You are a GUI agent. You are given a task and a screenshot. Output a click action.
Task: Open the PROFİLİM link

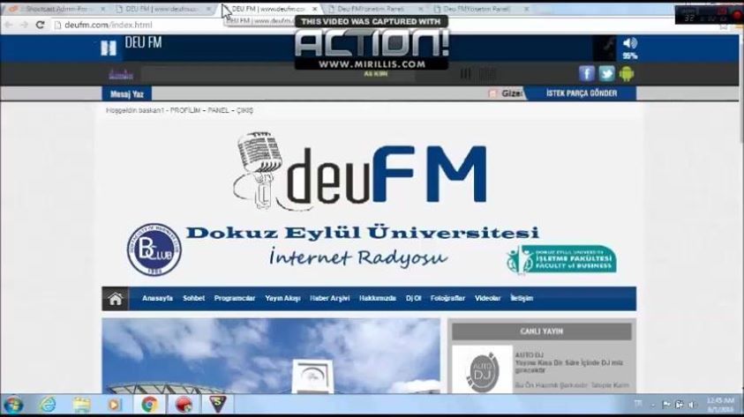185,110
